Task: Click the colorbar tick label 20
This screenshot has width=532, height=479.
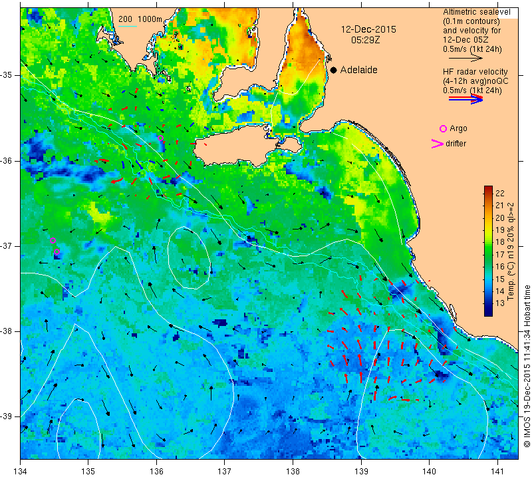Action: tap(500, 218)
